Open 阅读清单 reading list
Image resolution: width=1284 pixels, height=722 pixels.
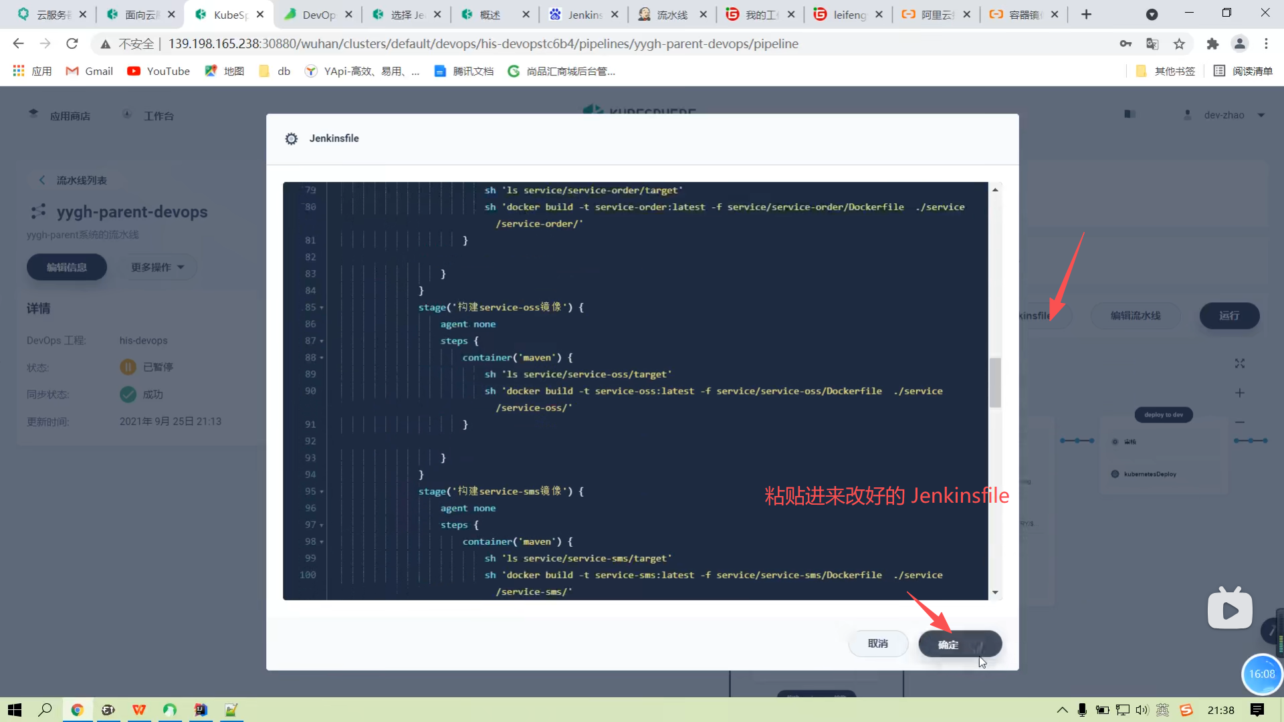tap(1243, 71)
